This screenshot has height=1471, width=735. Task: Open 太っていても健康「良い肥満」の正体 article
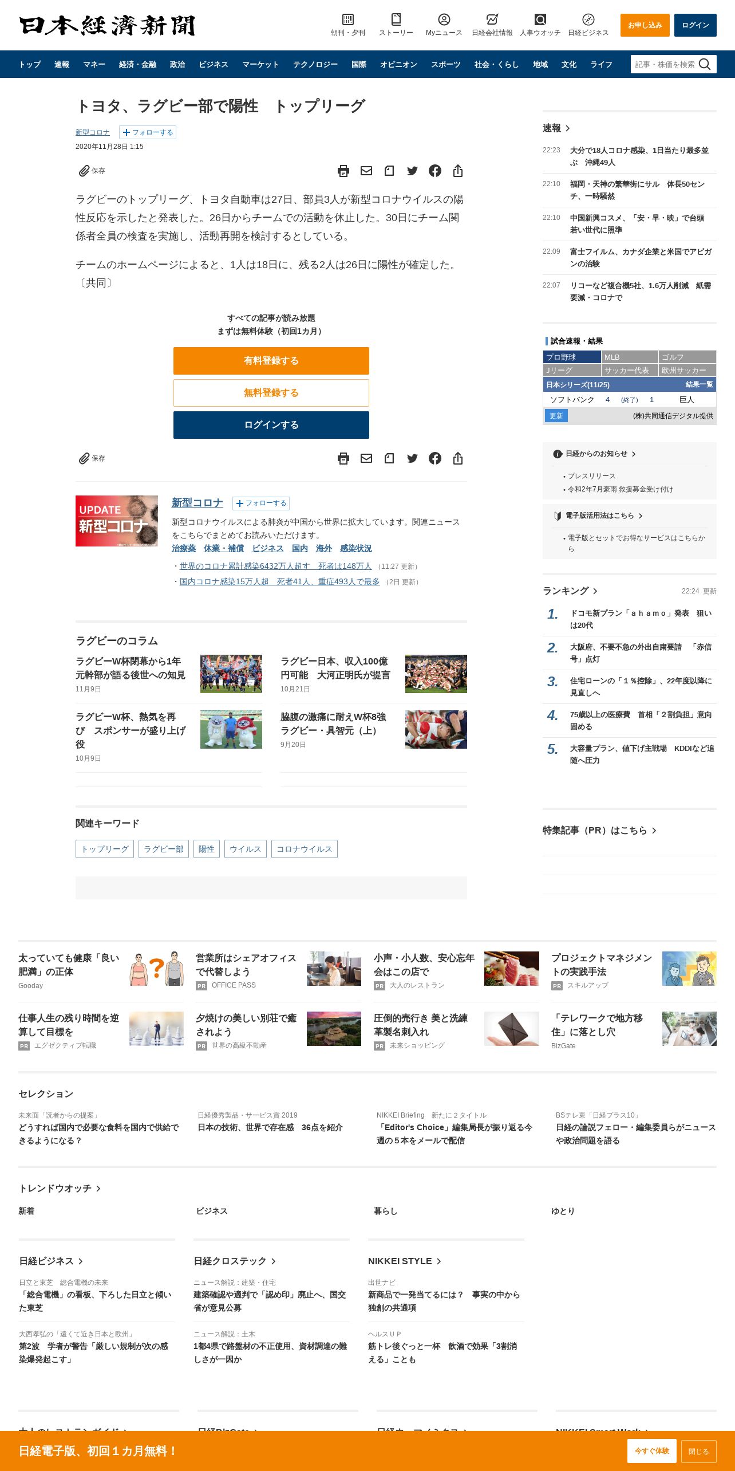(x=69, y=965)
